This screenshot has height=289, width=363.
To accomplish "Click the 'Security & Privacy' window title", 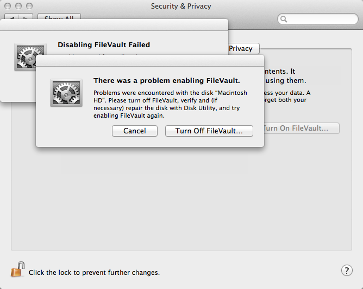I will tap(181, 7).
